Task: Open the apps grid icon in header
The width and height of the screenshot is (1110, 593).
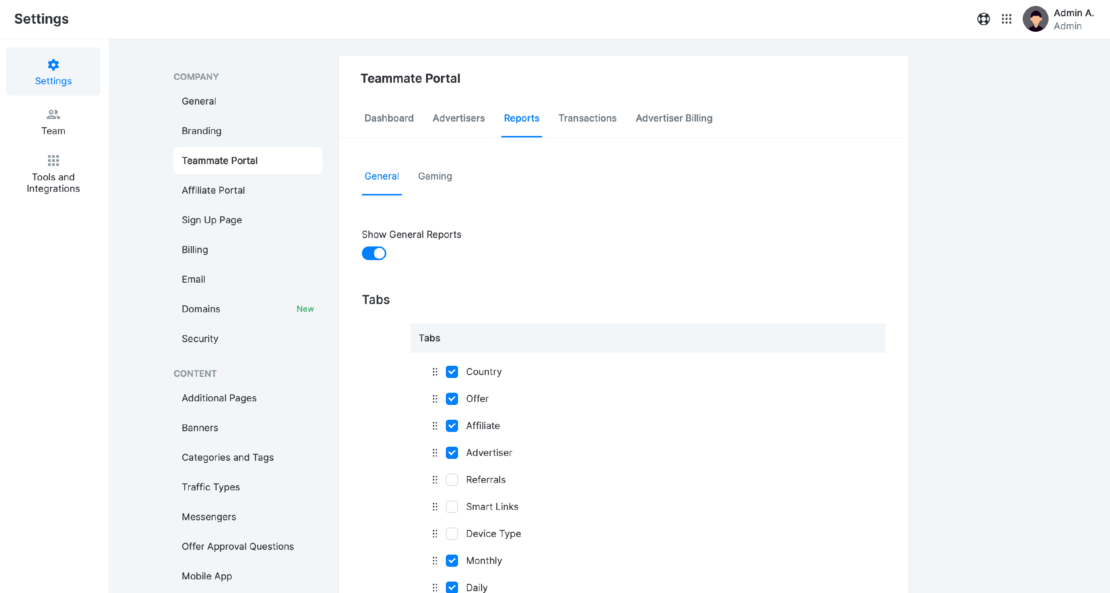Action: pyautogui.click(x=1006, y=19)
